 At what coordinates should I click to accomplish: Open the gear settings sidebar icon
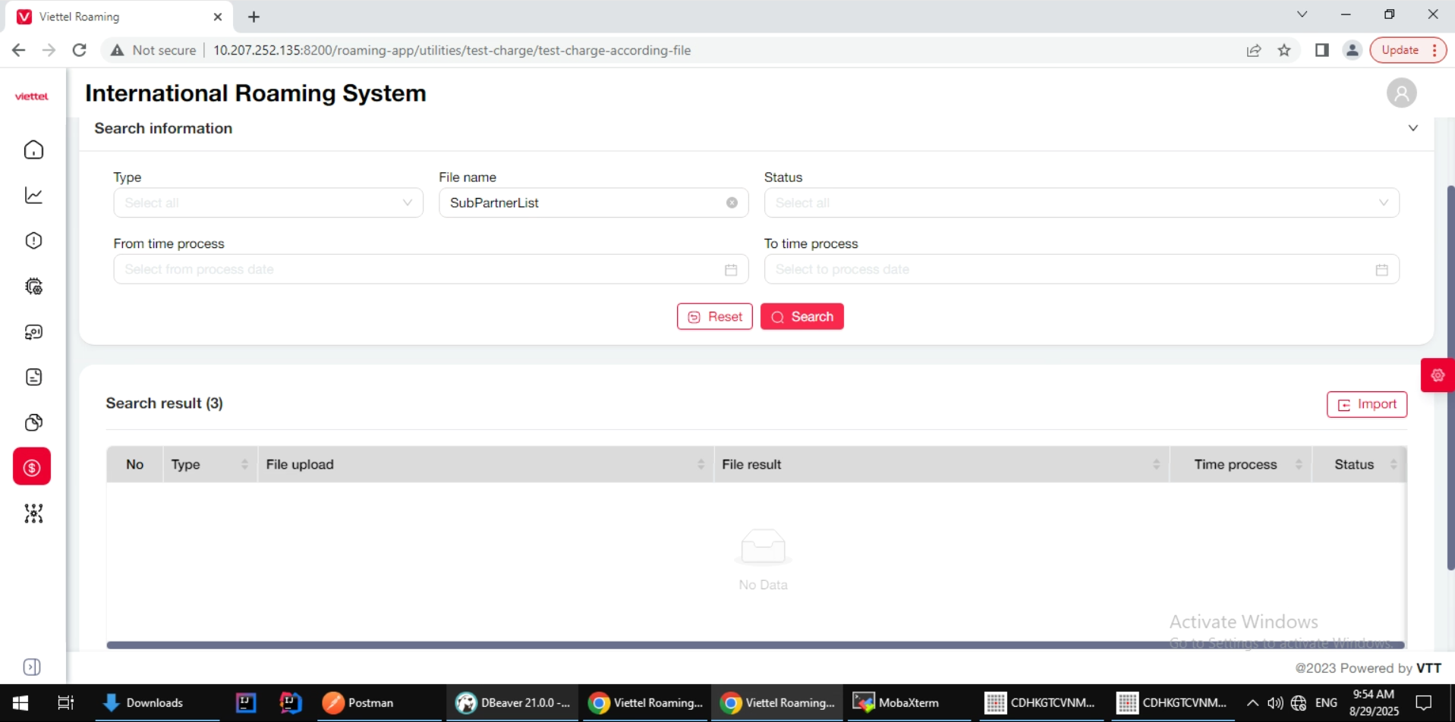[x=33, y=287]
